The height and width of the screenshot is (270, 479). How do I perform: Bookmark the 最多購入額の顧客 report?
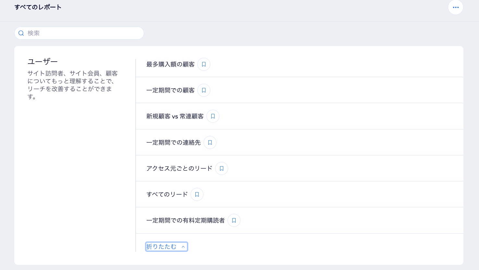204,64
